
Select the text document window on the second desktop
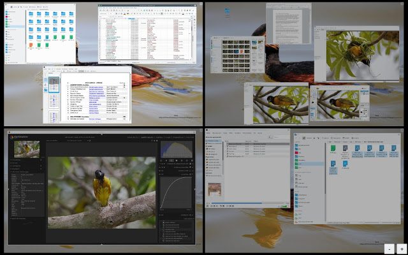[x=289, y=24]
